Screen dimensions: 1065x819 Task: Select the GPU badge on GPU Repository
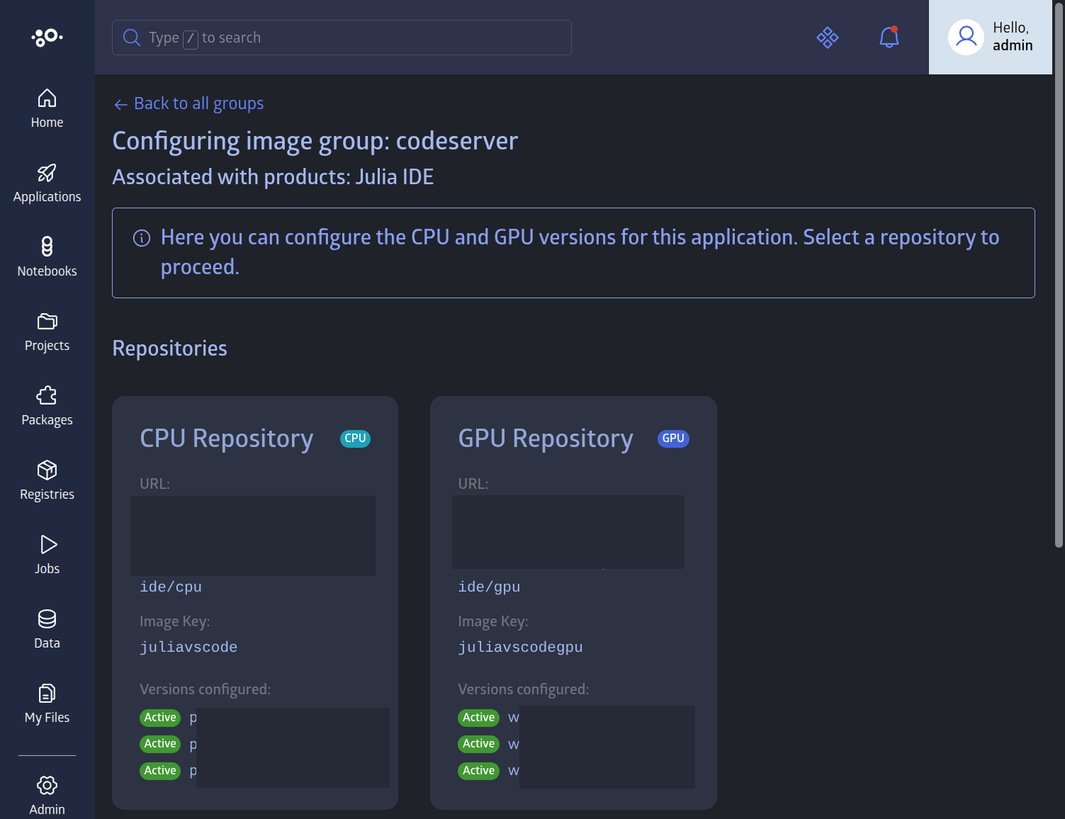[x=672, y=439]
